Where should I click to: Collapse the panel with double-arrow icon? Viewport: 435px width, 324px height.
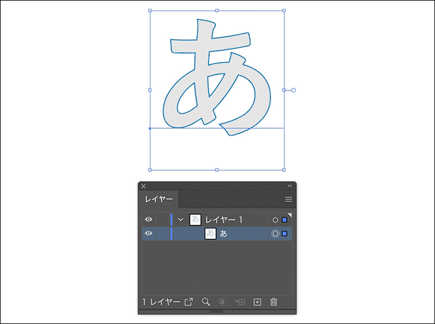click(x=289, y=186)
